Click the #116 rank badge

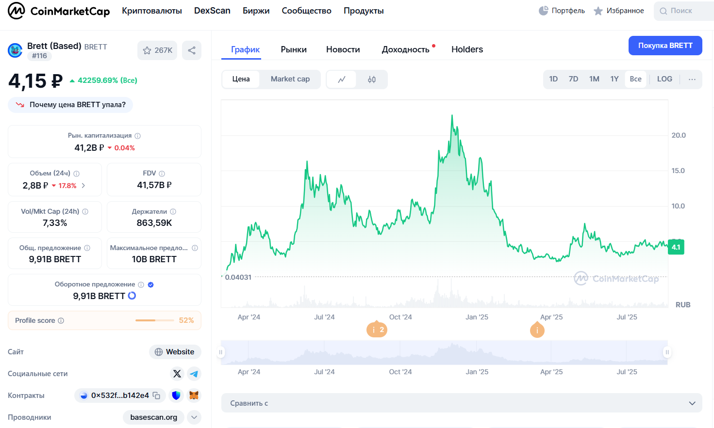39,56
